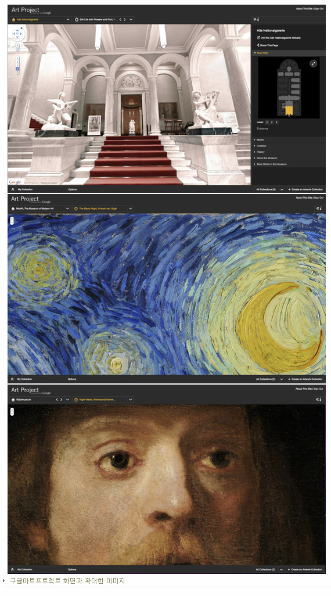Select floor plan Level 2
331x596 pixels.
coord(272,123)
